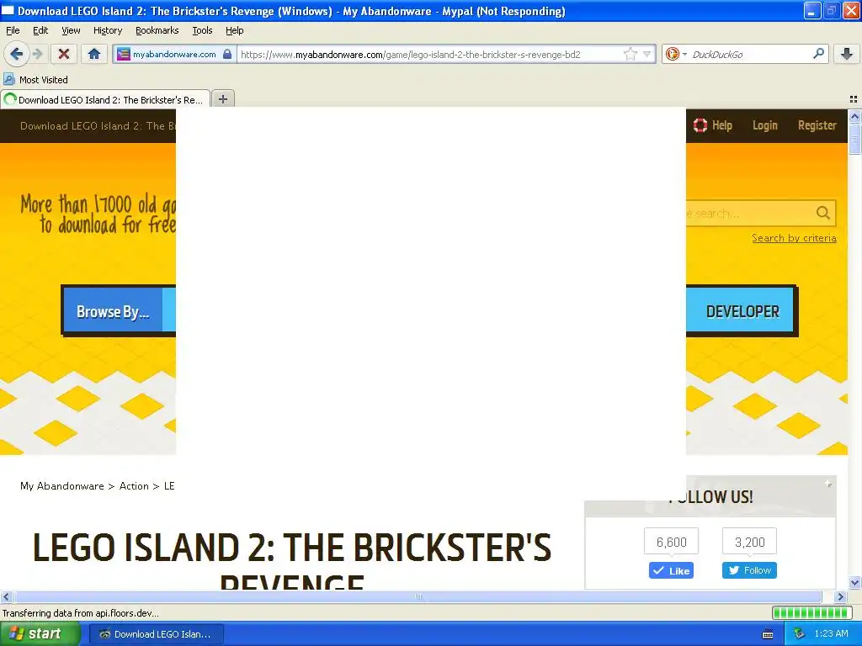The height and width of the screenshot is (646, 862).
Task: Click into the URL address field
Action: (x=430, y=54)
